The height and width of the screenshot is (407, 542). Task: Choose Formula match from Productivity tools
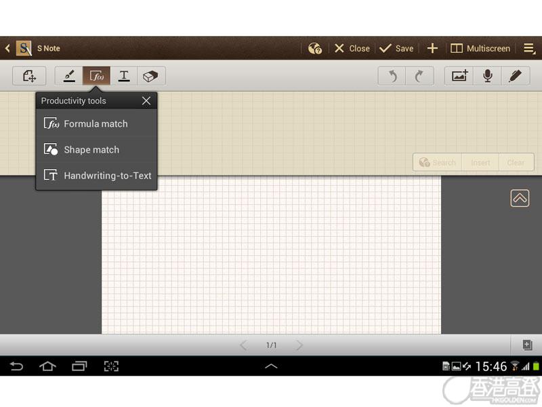(x=96, y=124)
